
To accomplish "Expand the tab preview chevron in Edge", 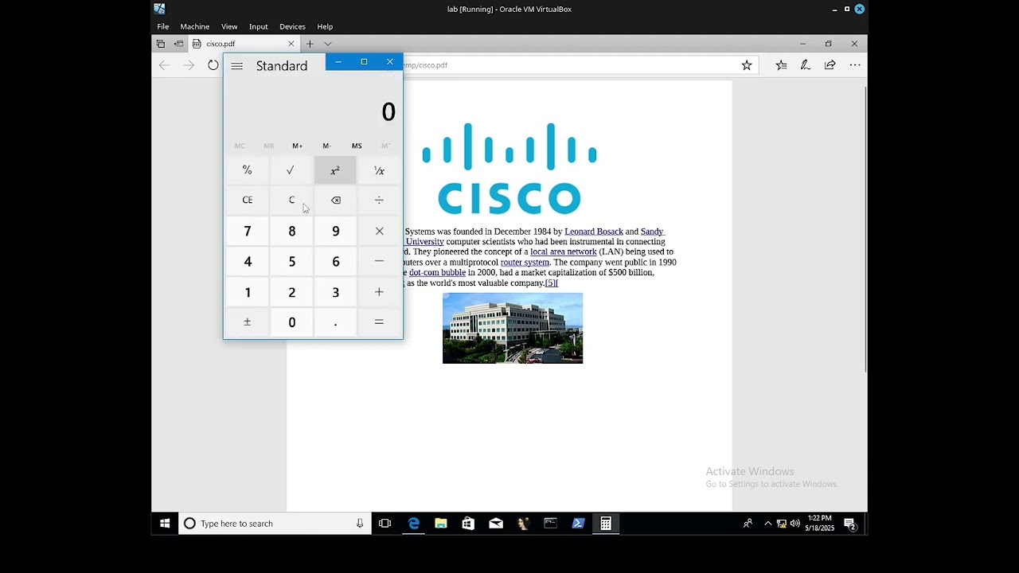I will pos(328,44).
